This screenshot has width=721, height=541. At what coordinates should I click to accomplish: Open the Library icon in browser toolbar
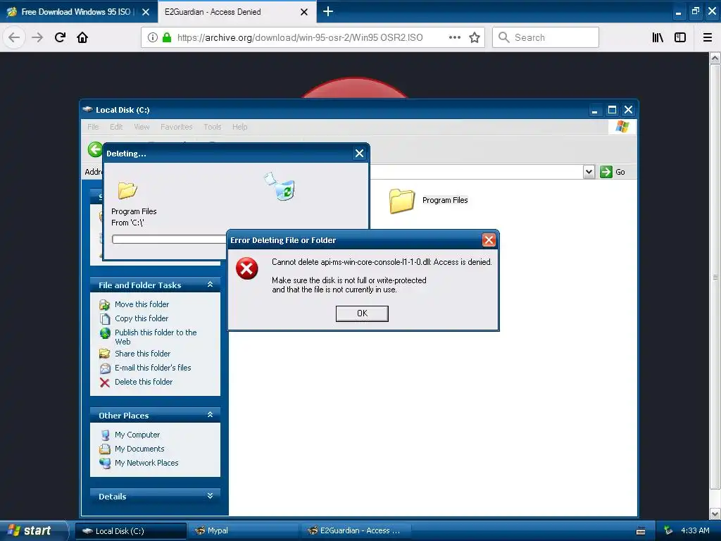coord(658,37)
